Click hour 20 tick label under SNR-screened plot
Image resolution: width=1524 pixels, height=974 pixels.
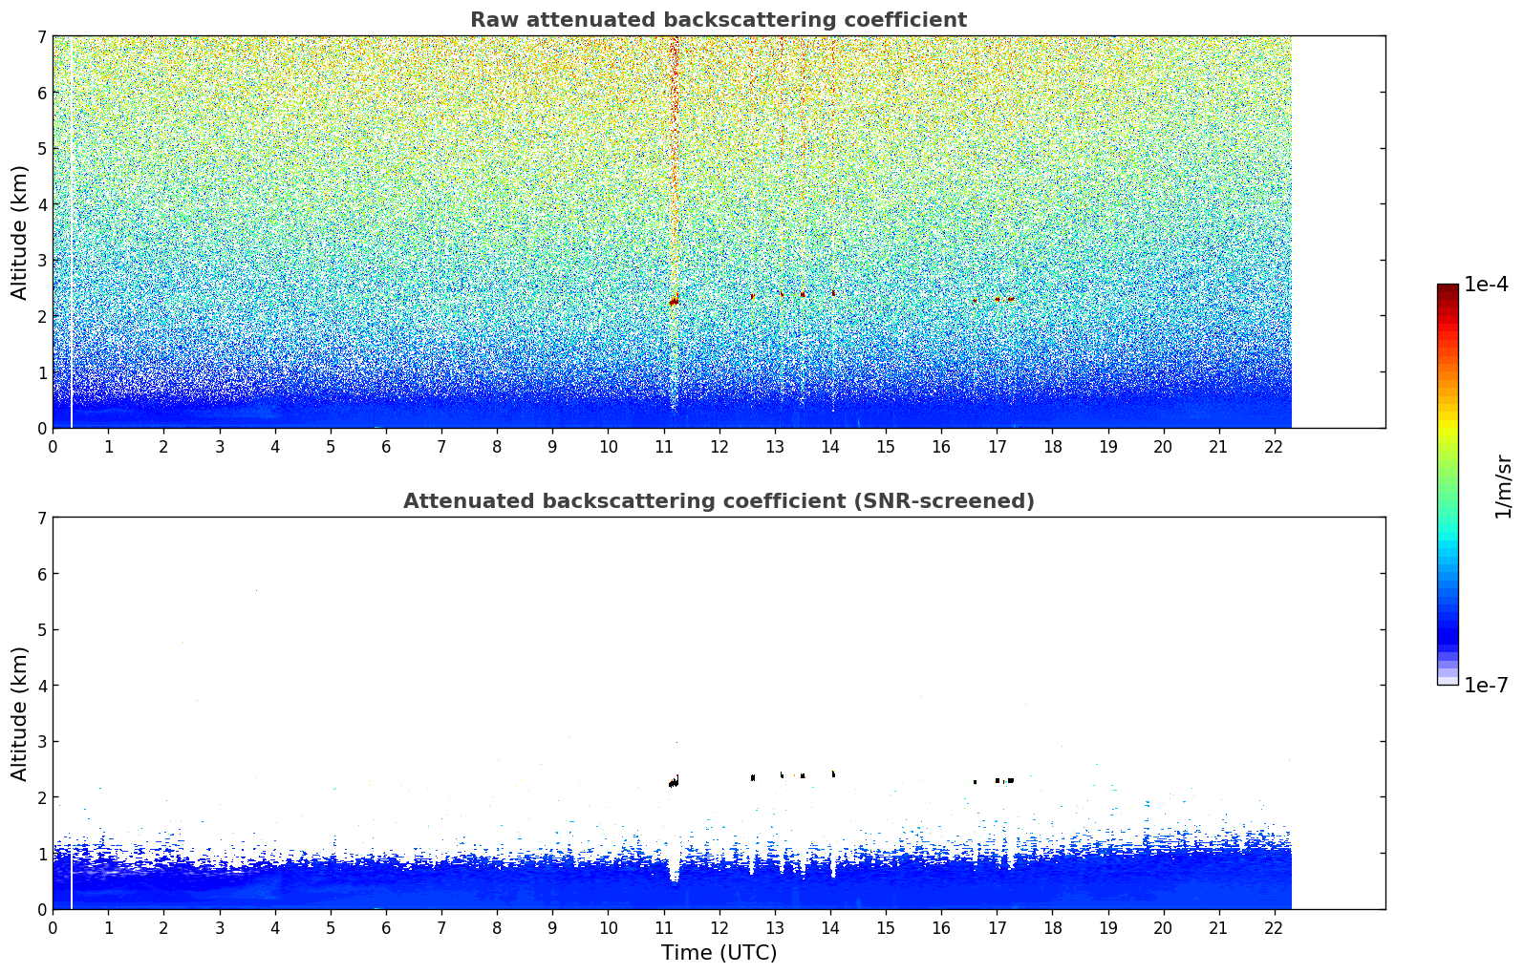[x=1163, y=927]
